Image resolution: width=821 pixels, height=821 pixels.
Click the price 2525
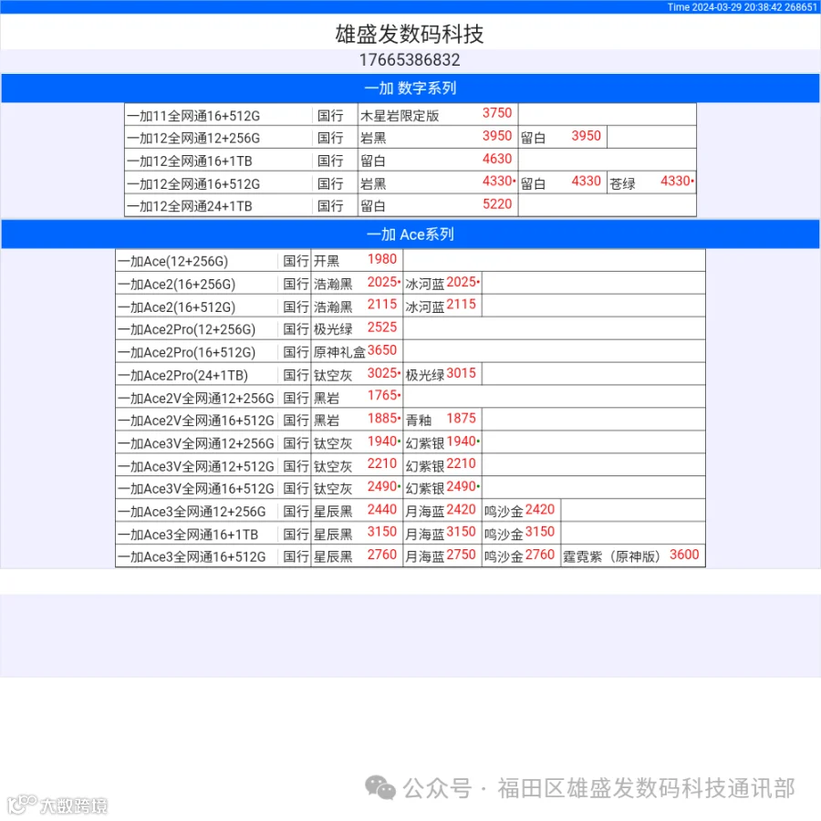(381, 327)
